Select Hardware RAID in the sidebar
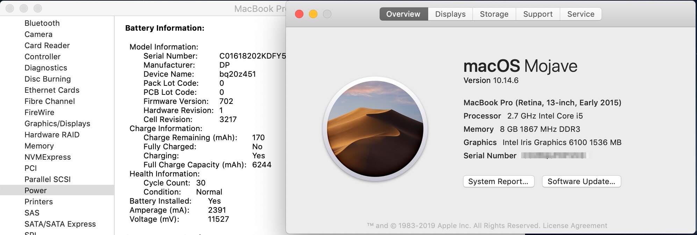The image size is (697, 235). pos(52,135)
